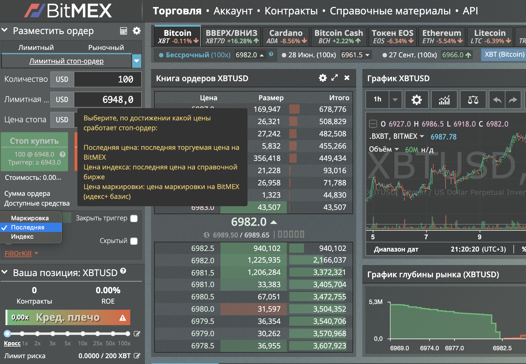Click the XBT (Bitcoin) button
526x364 pixels.
[504, 55]
